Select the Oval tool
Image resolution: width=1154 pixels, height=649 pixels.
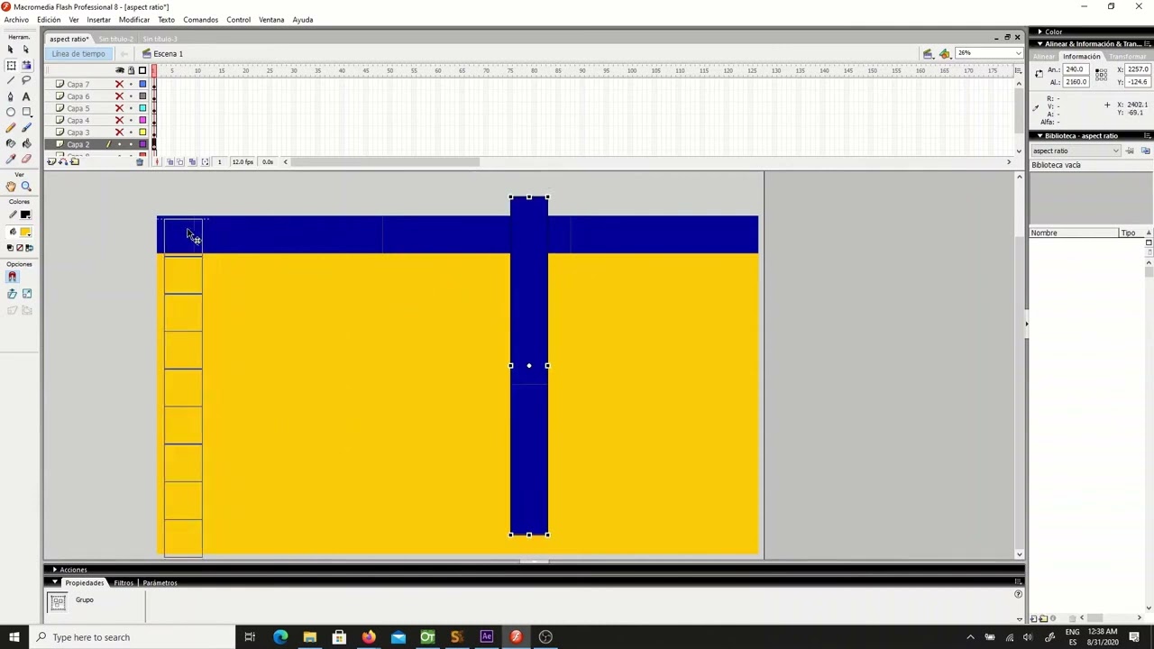point(11,112)
